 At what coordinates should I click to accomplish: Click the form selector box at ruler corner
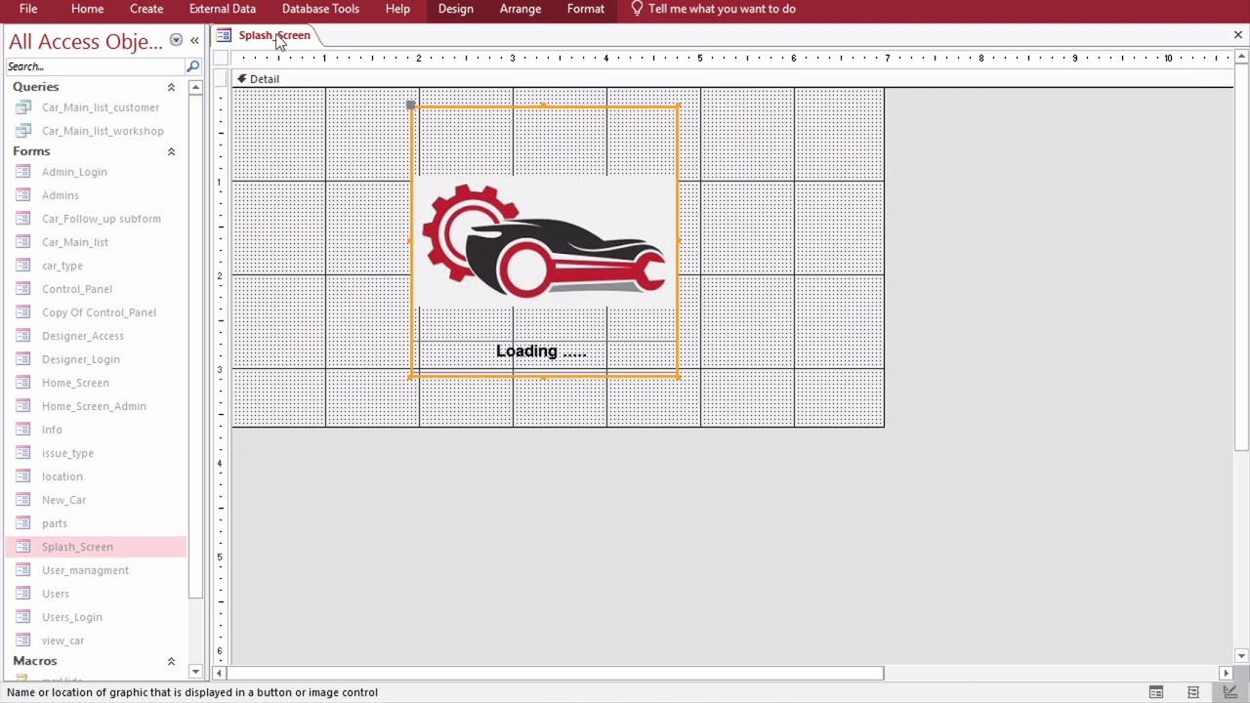[221, 58]
